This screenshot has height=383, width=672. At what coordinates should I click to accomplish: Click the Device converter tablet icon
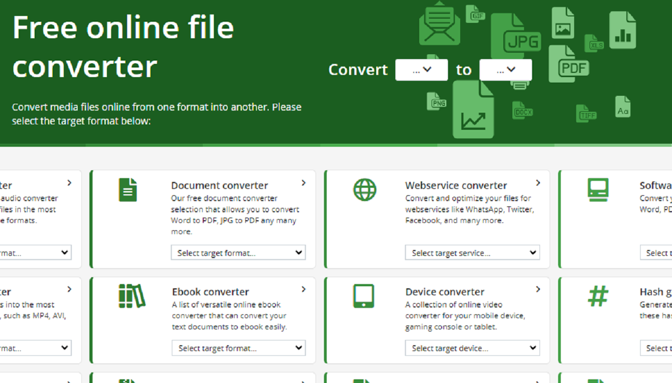363,296
